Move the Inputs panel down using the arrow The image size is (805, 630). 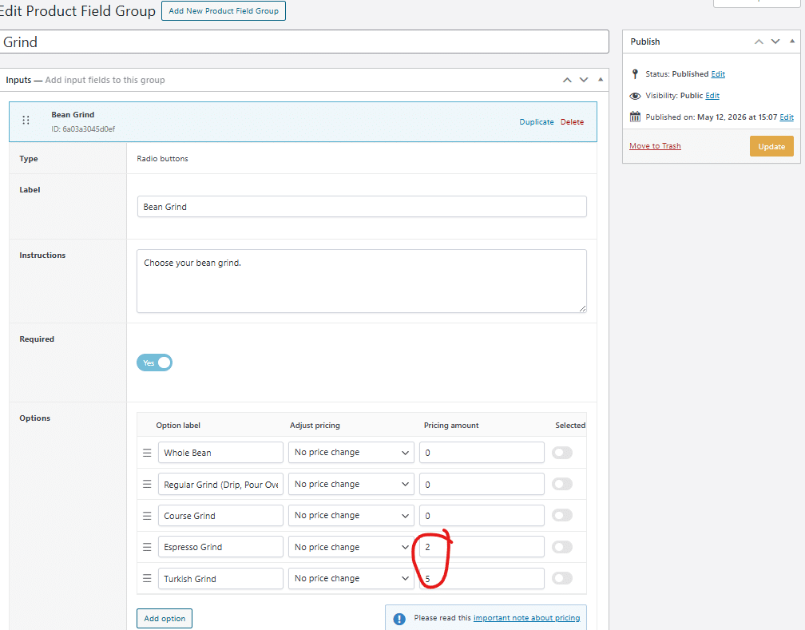pos(584,80)
